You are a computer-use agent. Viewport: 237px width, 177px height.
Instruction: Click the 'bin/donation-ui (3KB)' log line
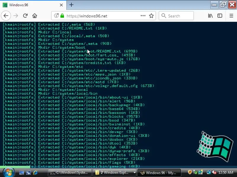point(76,136)
